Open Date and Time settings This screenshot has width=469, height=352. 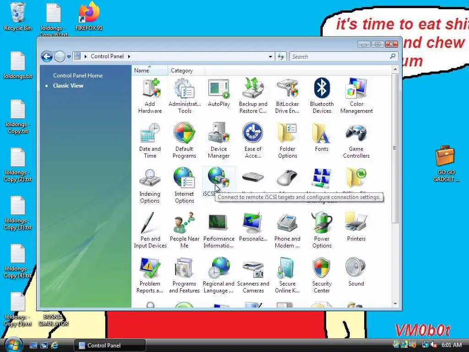point(150,141)
